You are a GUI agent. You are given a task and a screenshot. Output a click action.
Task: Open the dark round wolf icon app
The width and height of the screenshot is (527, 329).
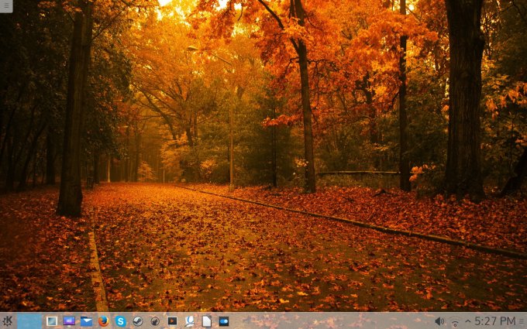click(x=155, y=321)
